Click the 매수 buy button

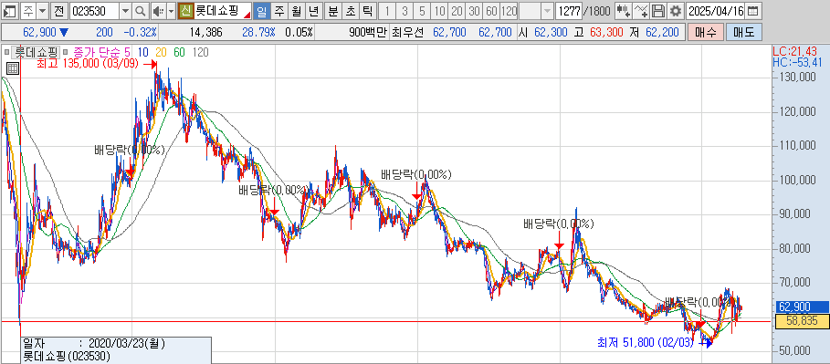coord(706,32)
